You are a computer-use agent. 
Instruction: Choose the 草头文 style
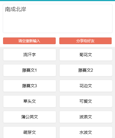pos(30,101)
